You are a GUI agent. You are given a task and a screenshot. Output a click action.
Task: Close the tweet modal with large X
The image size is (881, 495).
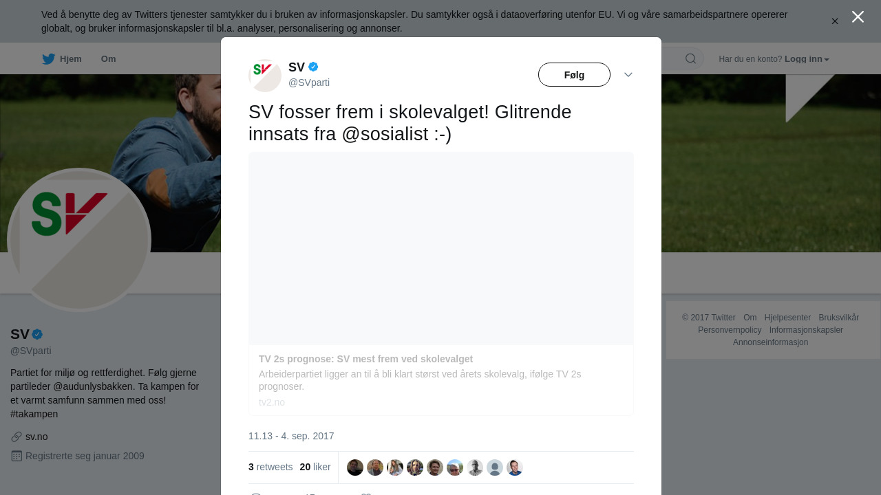pos(858,16)
